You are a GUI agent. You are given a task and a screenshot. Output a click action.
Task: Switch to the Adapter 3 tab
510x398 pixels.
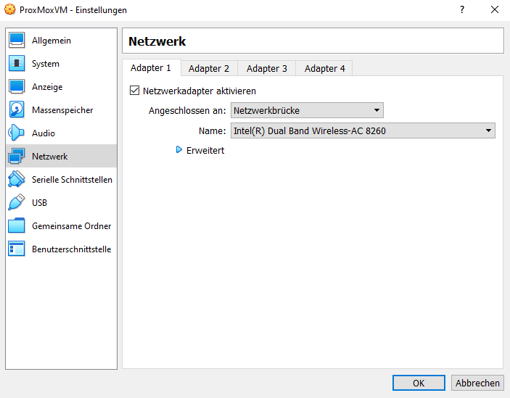pyautogui.click(x=267, y=69)
